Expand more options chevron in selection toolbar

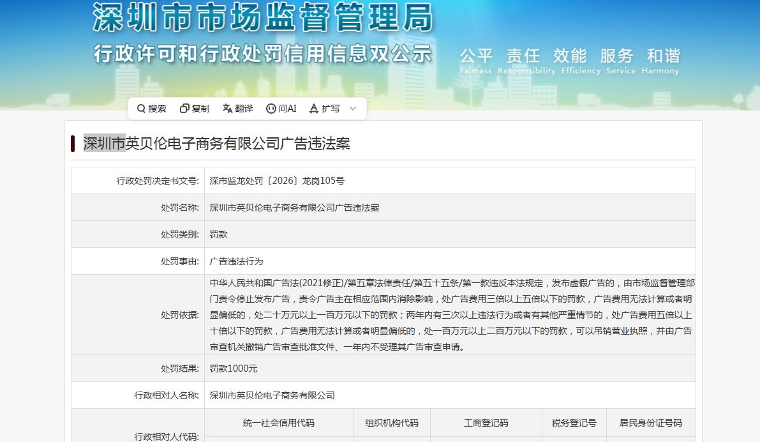pyautogui.click(x=353, y=109)
